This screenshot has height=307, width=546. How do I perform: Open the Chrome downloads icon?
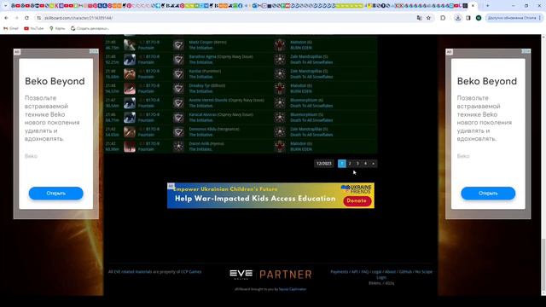458,18
